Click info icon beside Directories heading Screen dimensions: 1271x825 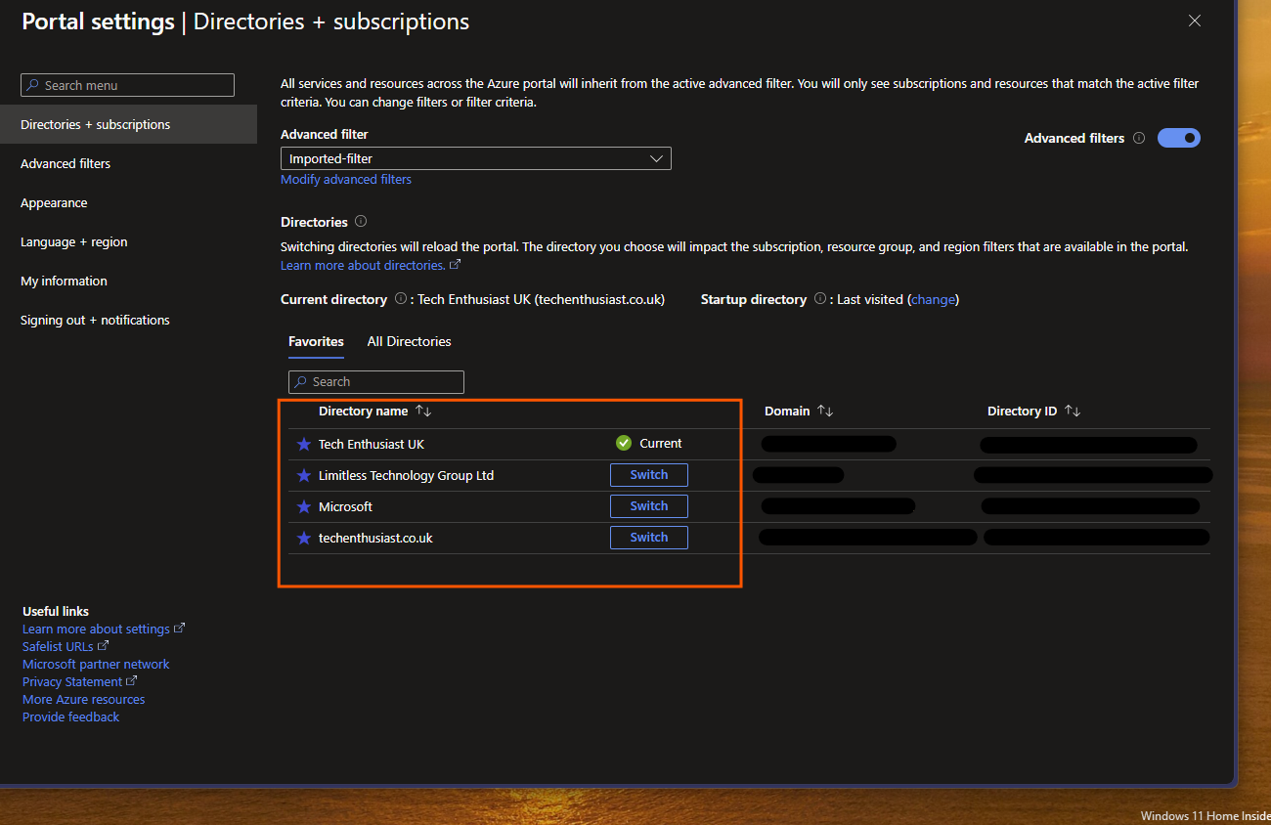[x=361, y=222]
